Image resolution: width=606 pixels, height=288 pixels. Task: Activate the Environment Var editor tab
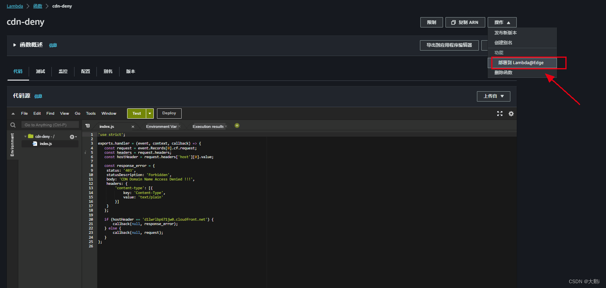tap(161, 126)
